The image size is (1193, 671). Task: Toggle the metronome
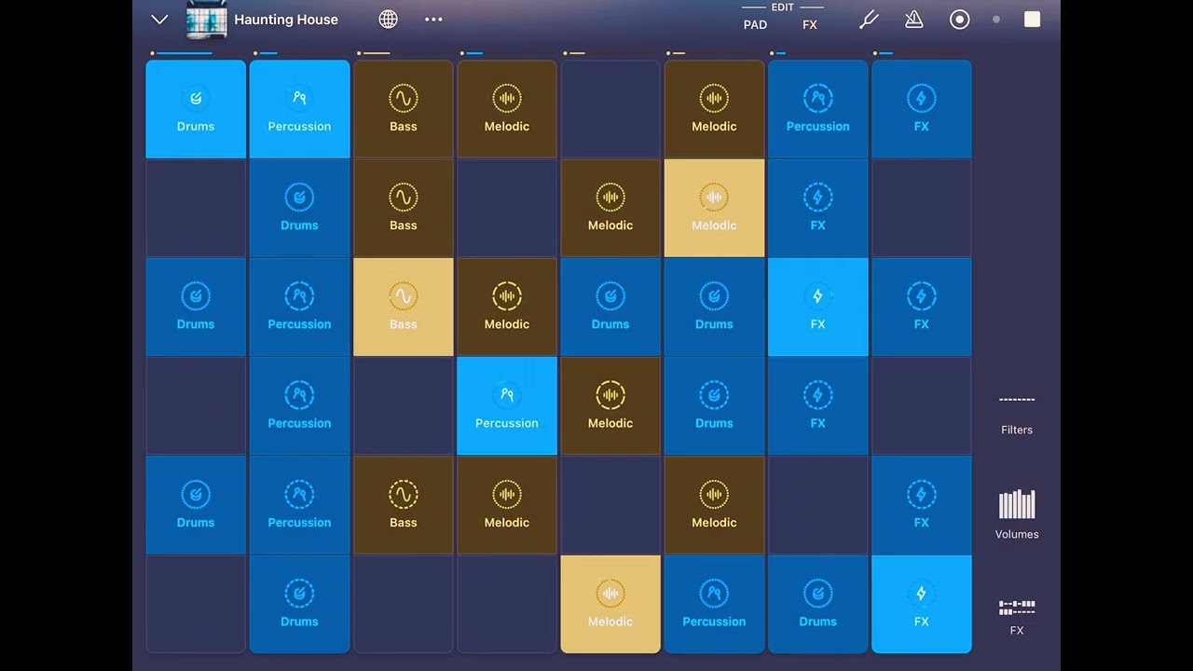913,20
